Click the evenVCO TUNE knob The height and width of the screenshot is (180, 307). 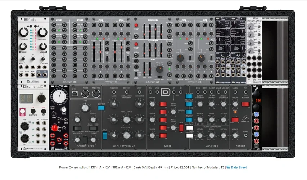click(x=63, y=110)
